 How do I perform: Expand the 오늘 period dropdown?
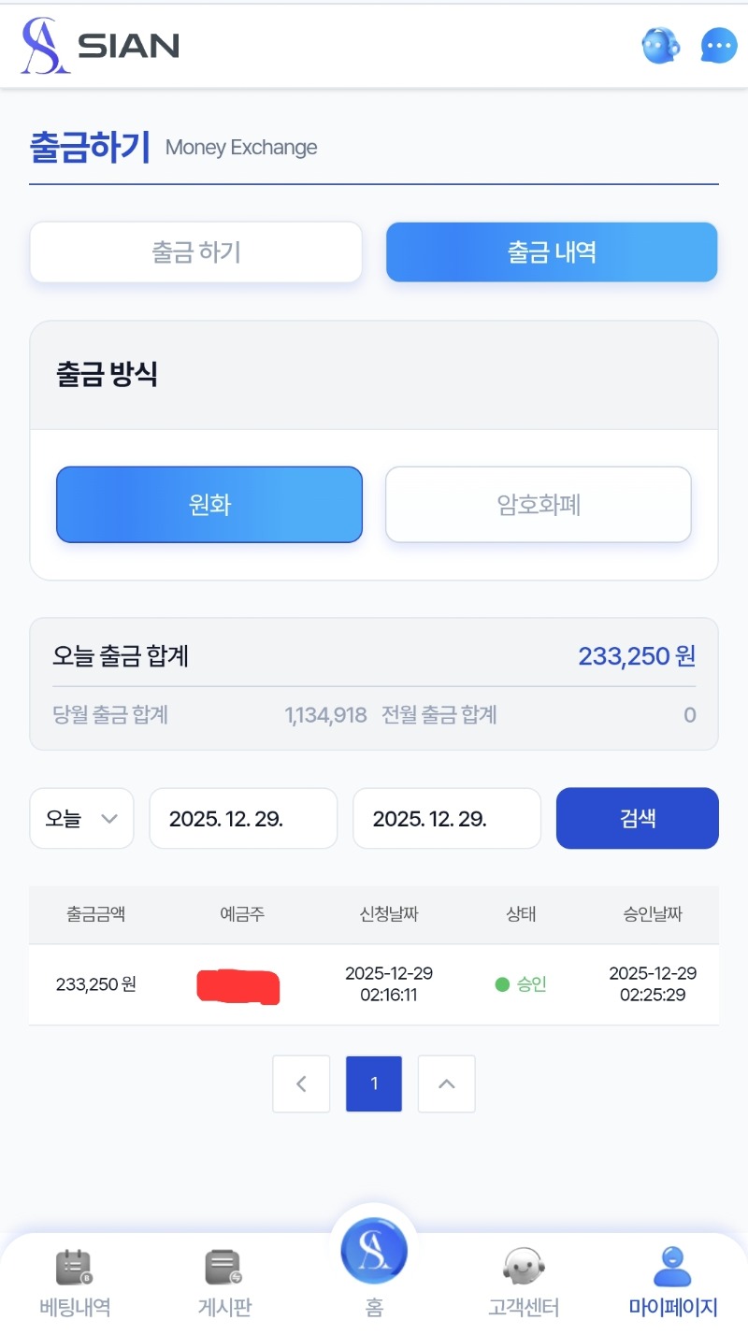click(x=82, y=819)
